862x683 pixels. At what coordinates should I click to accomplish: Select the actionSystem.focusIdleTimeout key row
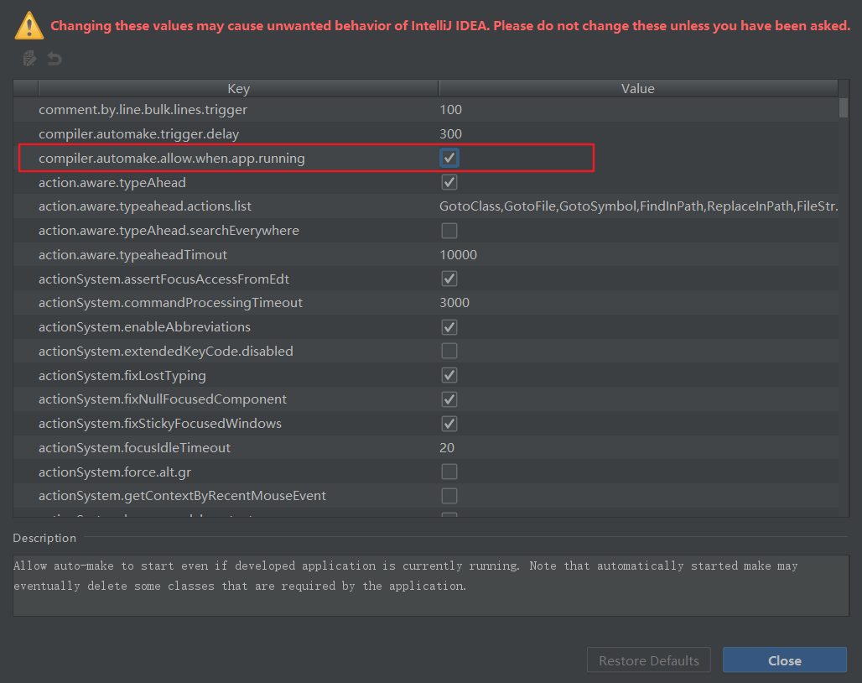[x=134, y=448]
